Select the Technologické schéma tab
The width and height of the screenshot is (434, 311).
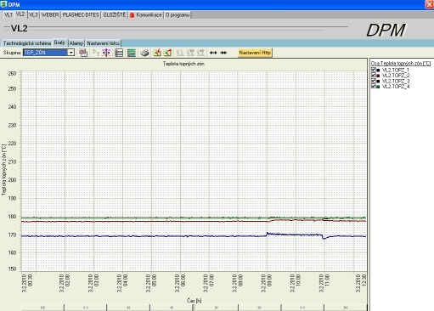coord(27,43)
